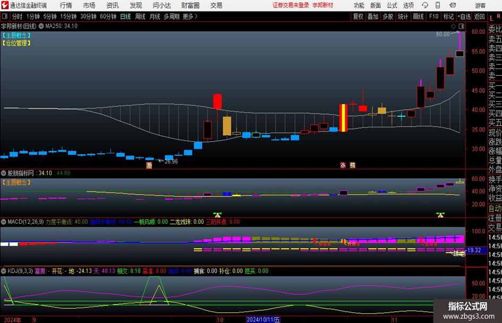The image size is (502, 323).
Task: Click the 返回 back button
Action: (479, 16)
